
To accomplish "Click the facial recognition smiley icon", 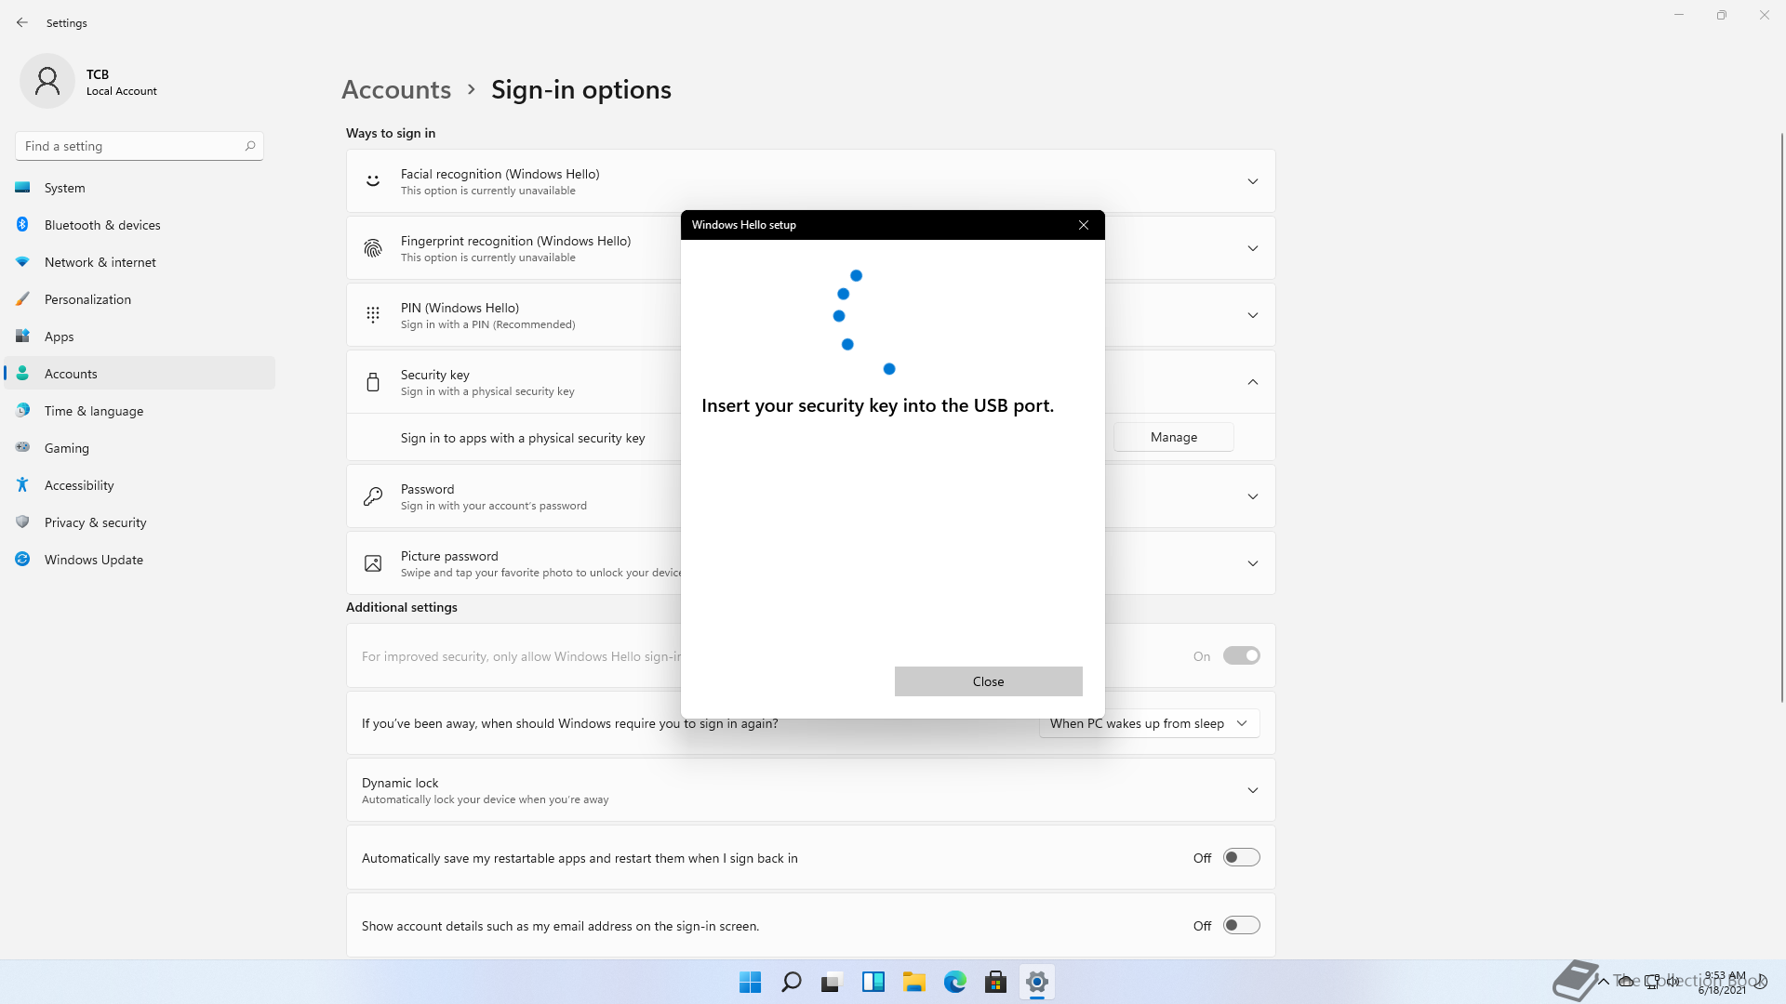I will pos(373,181).
